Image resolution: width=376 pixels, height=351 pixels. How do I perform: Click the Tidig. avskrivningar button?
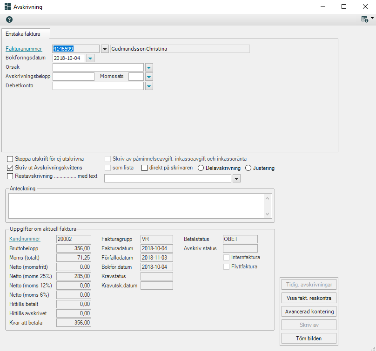click(309, 285)
